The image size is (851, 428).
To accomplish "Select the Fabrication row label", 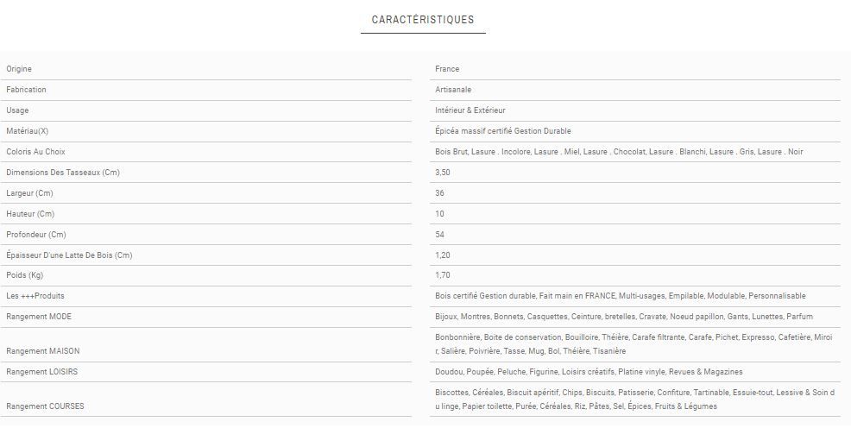I will pos(26,90).
